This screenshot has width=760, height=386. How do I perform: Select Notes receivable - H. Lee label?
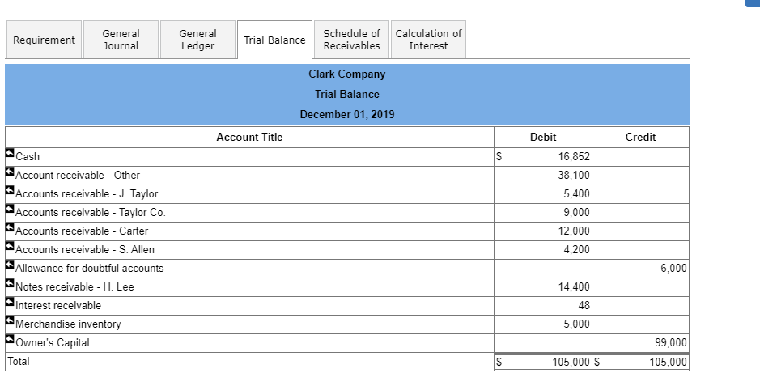pyautogui.click(x=74, y=286)
